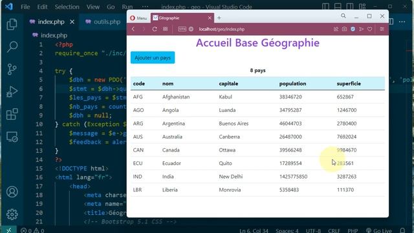The image size is (414, 233).
Task: Go back in the Opera browser
Action: 133,29
